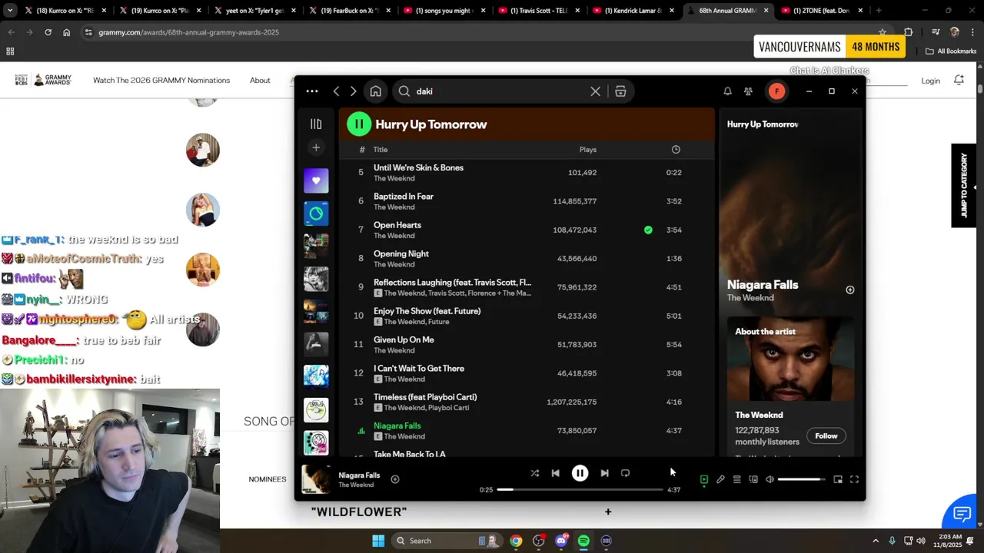Open Liked Songs in Spotify sidebar
This screenshot has height=553, width=984.
coord(316,180)
